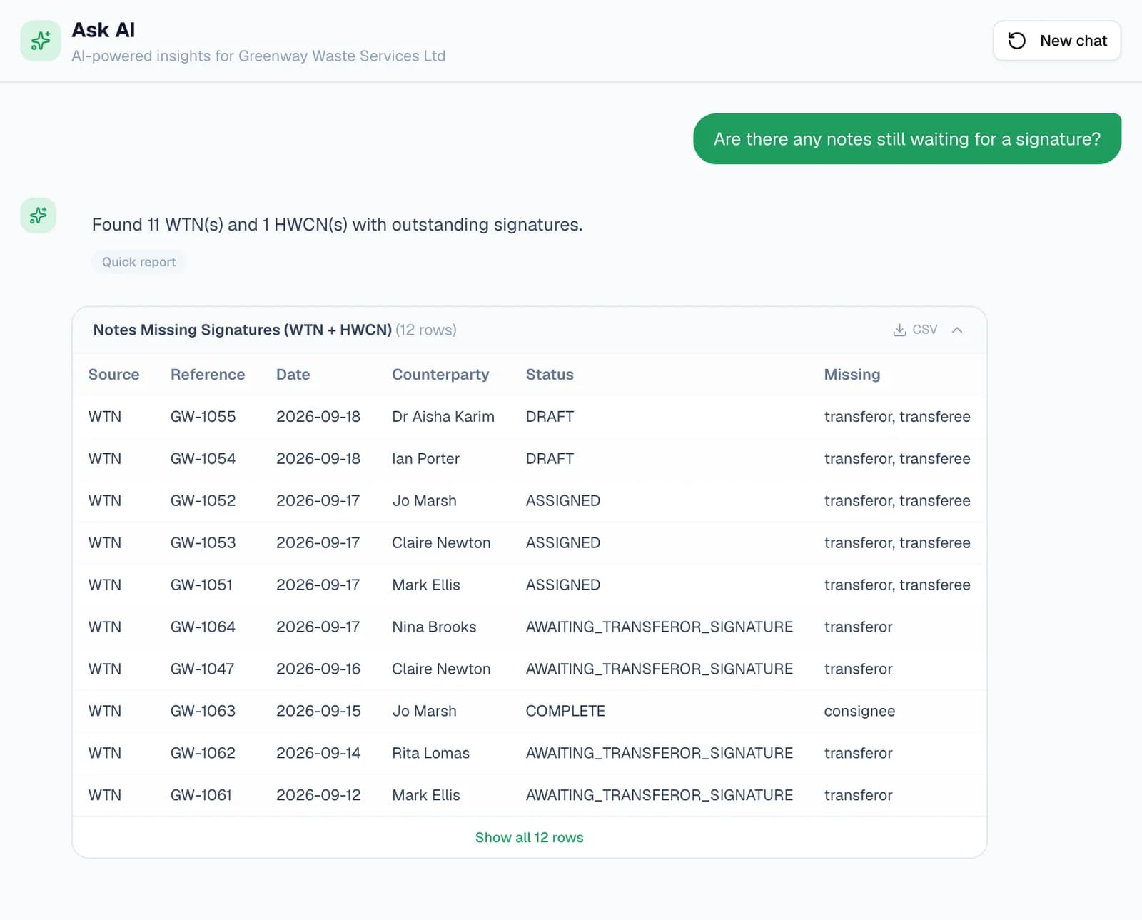Viewport: 1142px width, 920px height.
Task: Collapse the Notes Missing Signatures table
Action: [x=957, y=330]
